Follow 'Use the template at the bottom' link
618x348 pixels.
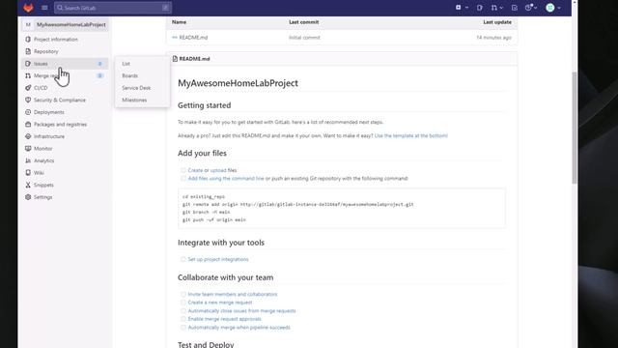coord(410,135)
